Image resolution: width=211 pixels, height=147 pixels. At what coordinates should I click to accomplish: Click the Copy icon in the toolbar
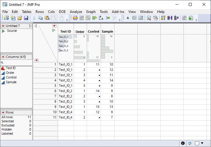pyautogui.click(x=40, y=18)
